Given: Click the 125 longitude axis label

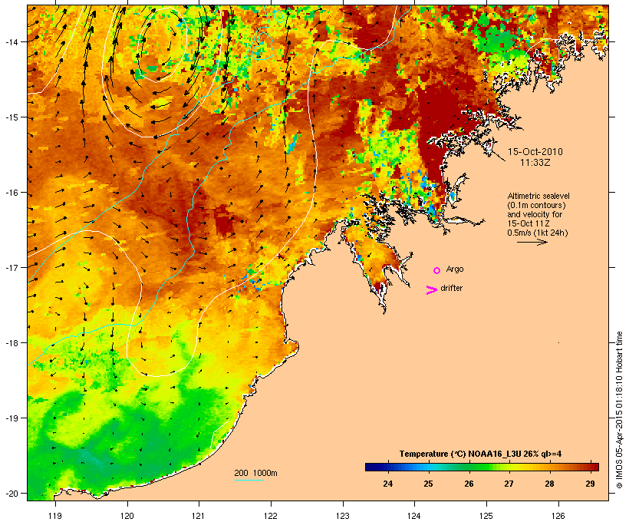Looking at the screenshot, I should point(486,516).
